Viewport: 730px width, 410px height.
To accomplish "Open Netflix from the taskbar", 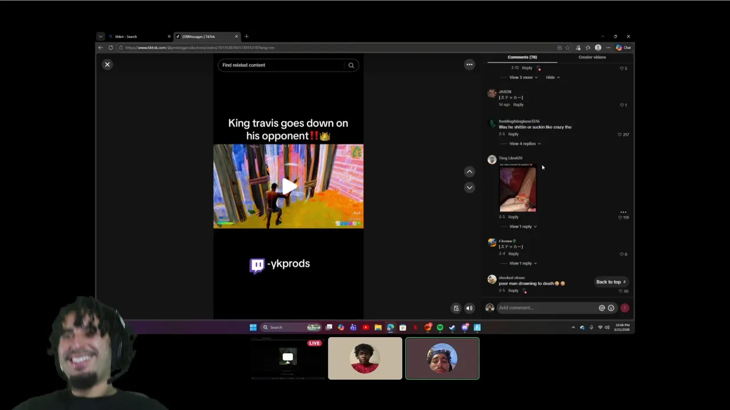I will (x=415, y=327).
